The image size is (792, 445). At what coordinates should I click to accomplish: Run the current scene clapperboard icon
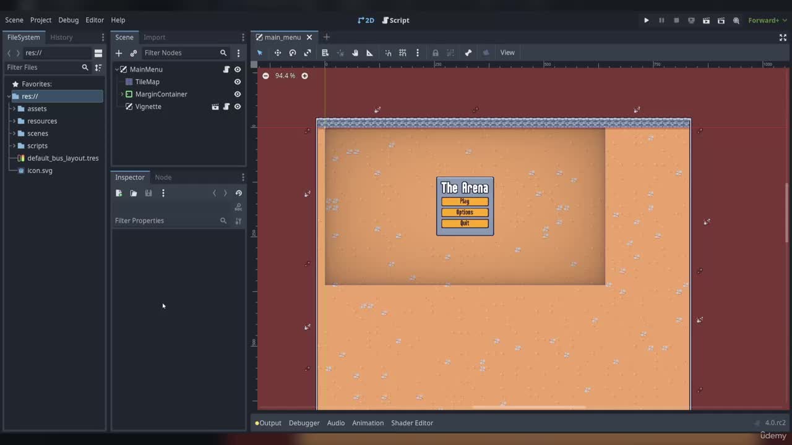pos(706,20)
